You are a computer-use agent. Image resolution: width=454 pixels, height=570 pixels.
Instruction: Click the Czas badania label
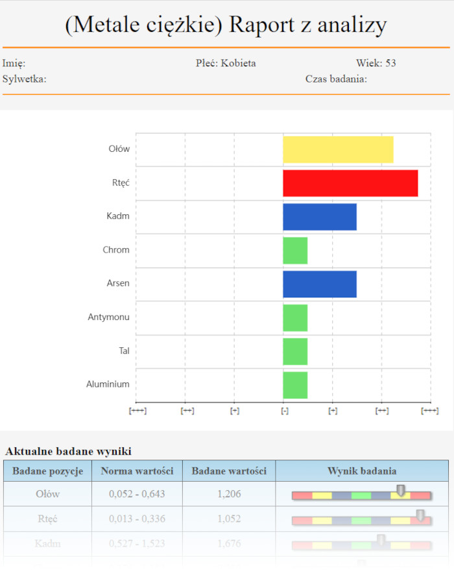click(336, 79)
